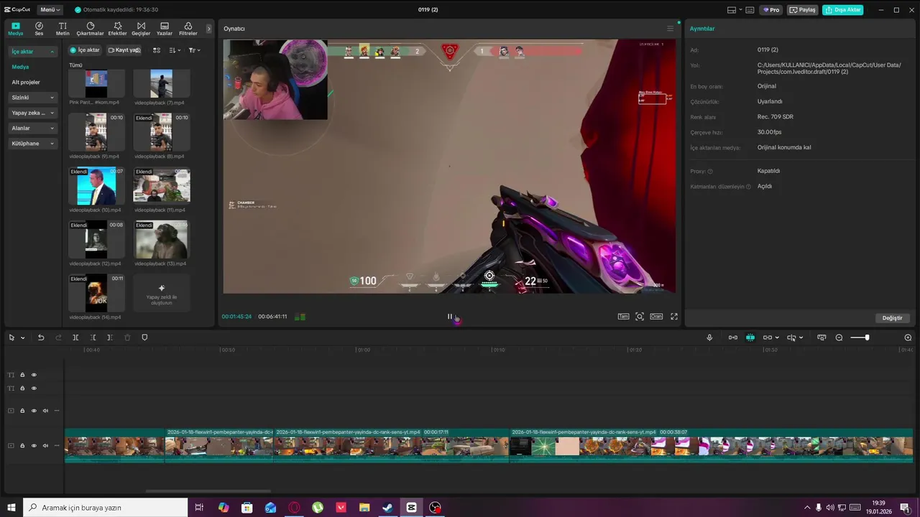Click the Paylaş share button
Viewport: 920px width, 517px height.
point(803,10)
